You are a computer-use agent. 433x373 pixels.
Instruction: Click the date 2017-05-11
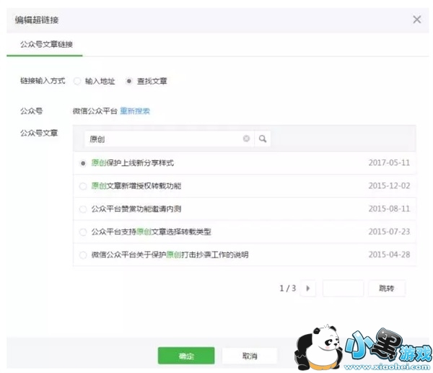[389, 162]
